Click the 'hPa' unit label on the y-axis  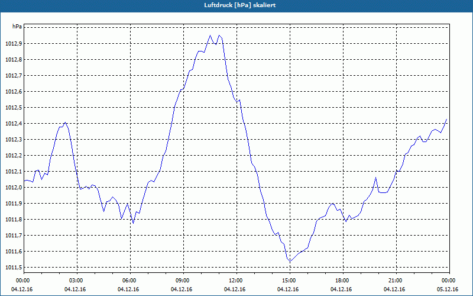point(17,27)
